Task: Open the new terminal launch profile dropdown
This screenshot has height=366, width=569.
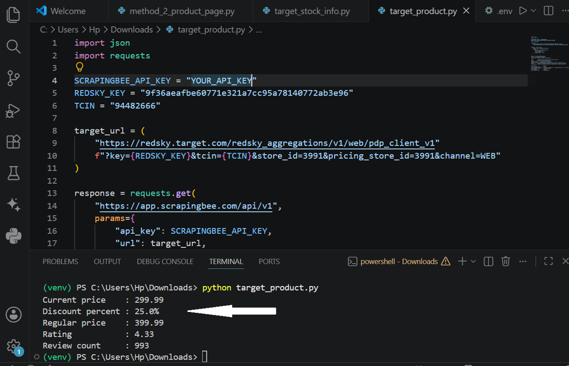Action: tap(473, 261)
